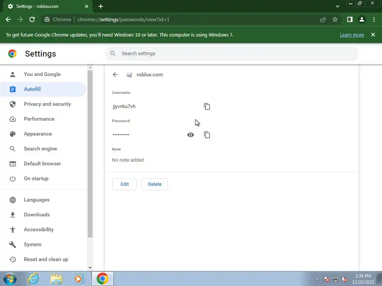Screen dimensions: 382x286
Task: Open the Windows Start menu
Action: pos(10,279)
